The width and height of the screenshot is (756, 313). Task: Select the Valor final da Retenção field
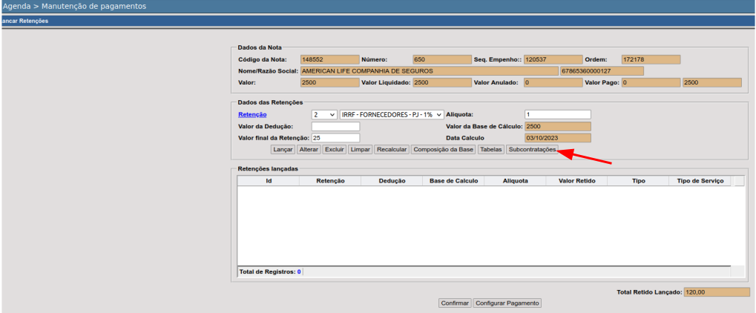click(x=335, y=138)
